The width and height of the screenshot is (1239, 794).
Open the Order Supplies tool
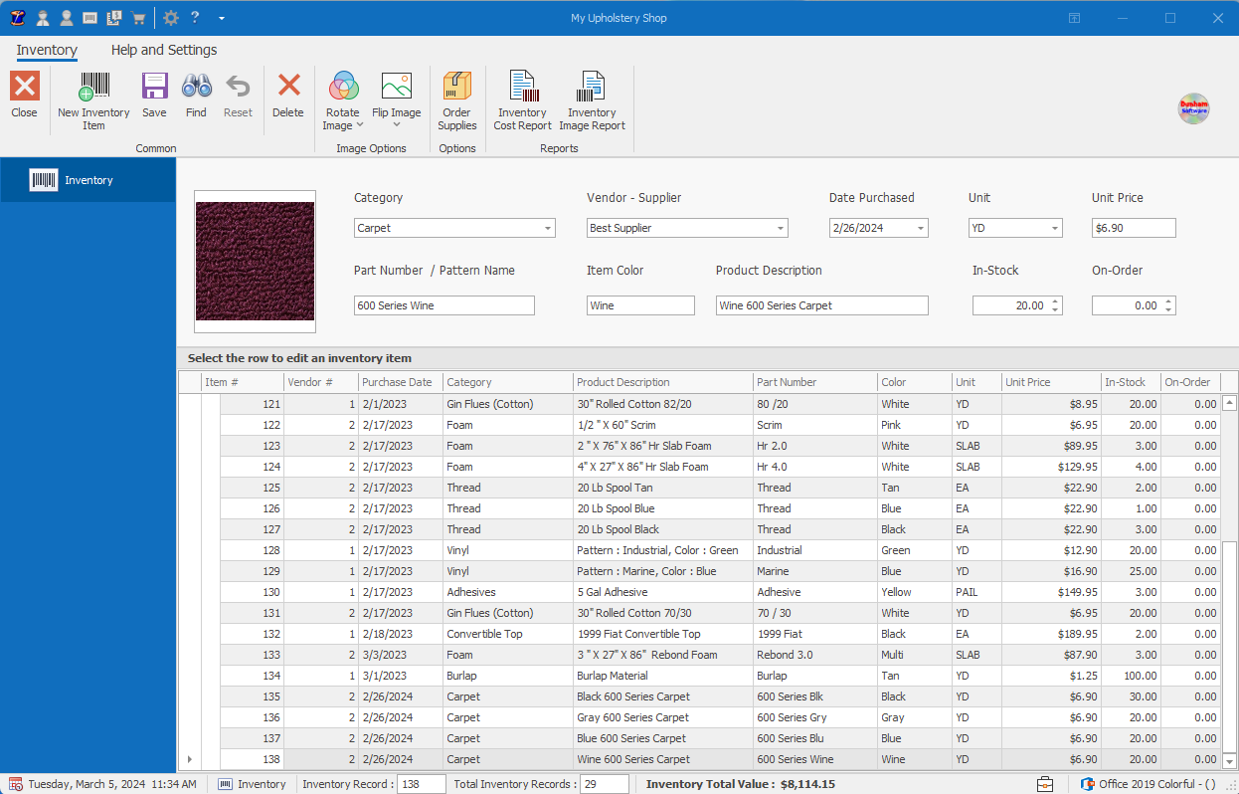pos(456,99)
